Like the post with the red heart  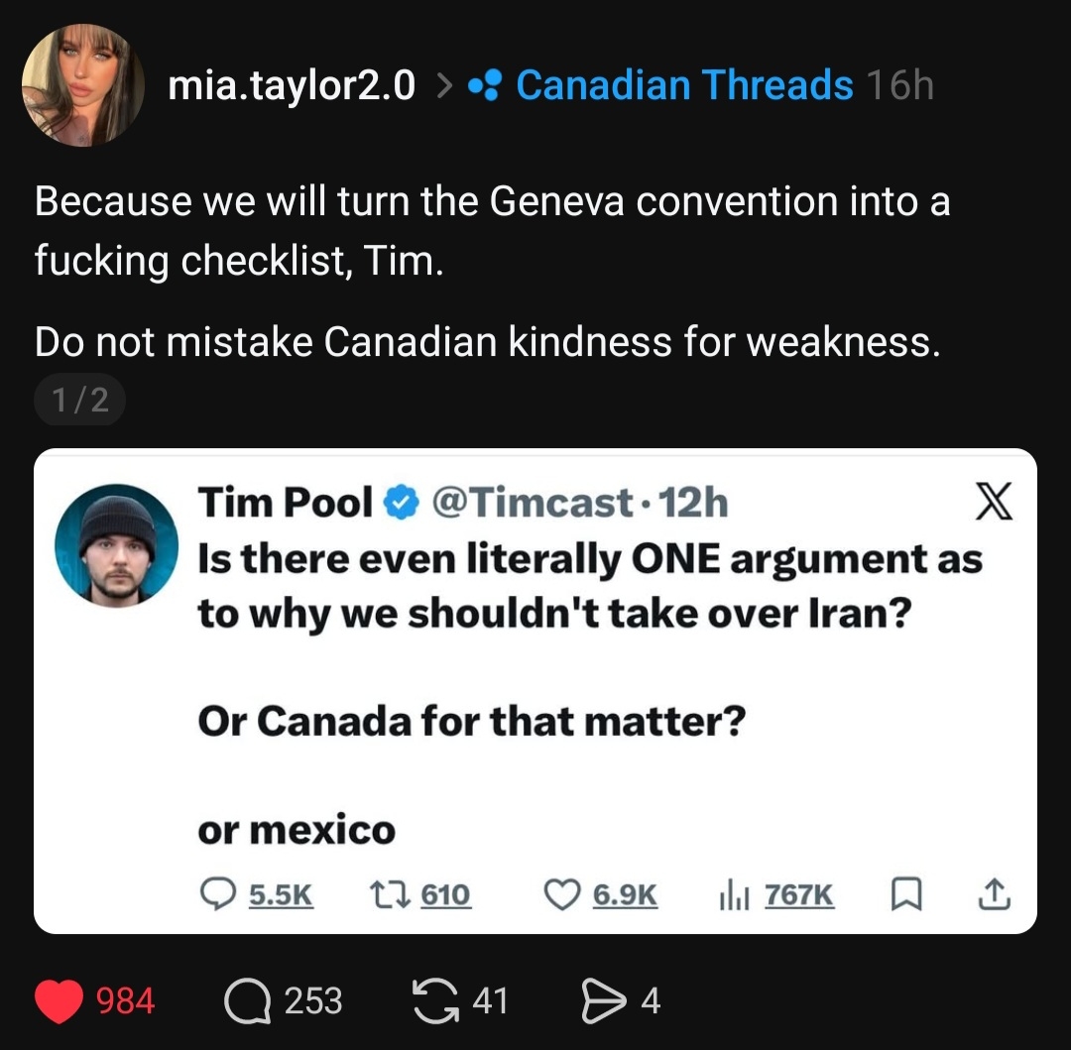[59, 1000]
